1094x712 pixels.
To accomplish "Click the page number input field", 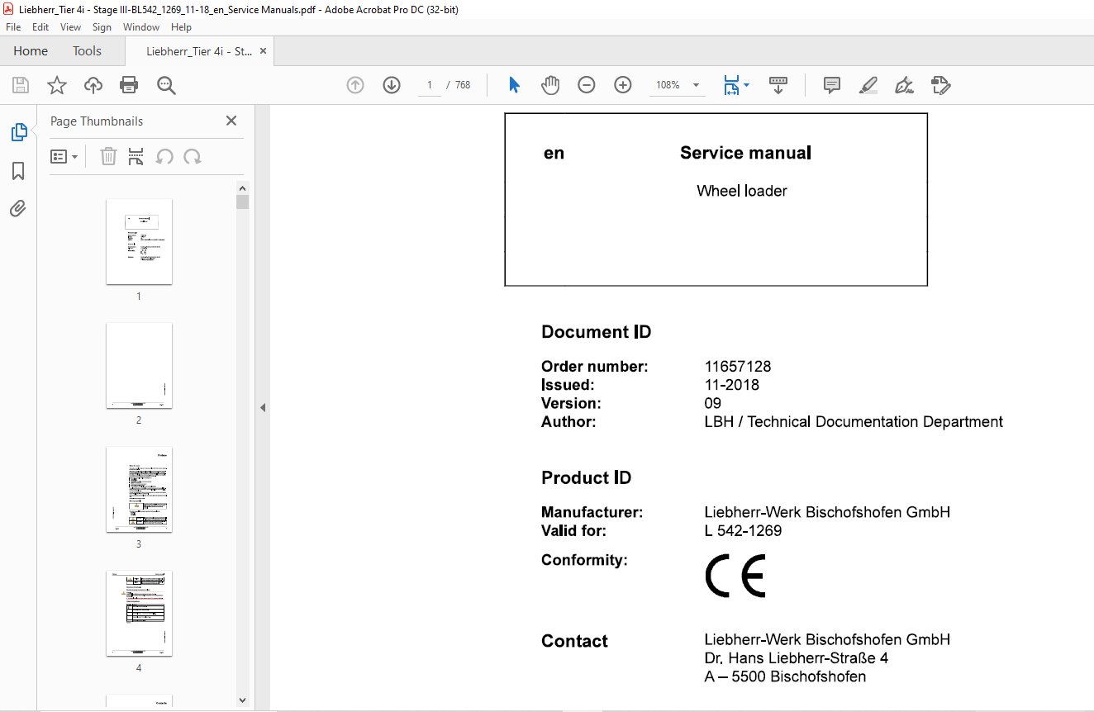I will 430,85.
